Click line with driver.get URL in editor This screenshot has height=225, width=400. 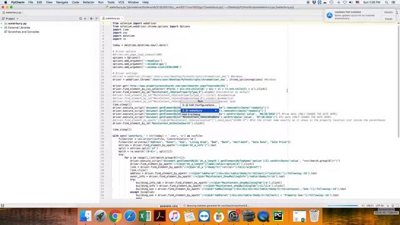(170, 86)
